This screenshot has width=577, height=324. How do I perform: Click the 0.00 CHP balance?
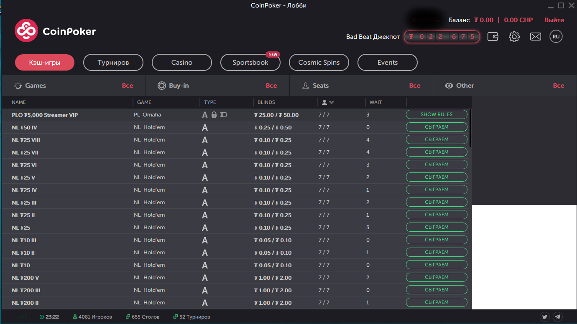click(518, 20)
